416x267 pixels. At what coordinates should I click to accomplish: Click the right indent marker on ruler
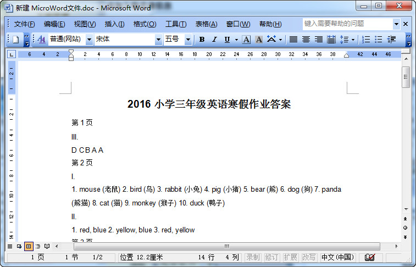coord(346,55)
